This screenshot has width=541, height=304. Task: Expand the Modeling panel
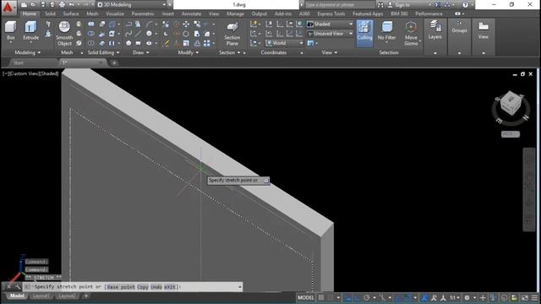[x=28, y=52]
